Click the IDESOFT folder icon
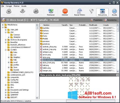 [8, 97]
